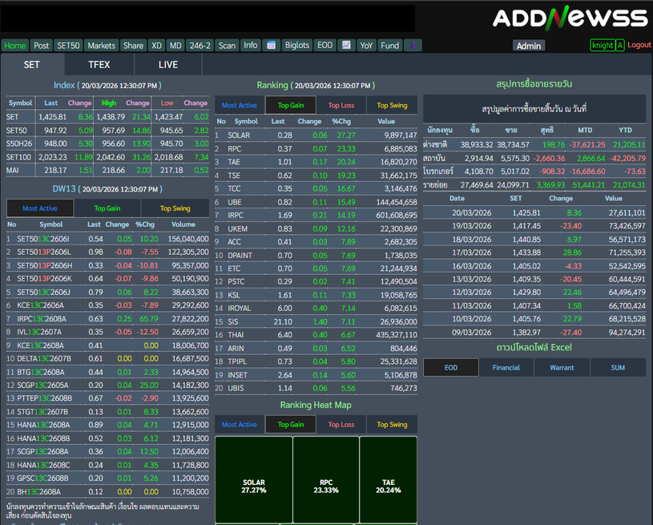This screenshot has height=525, width=653.
Task: Go to the SET50 toolbar page
Action: click(68, 46)
